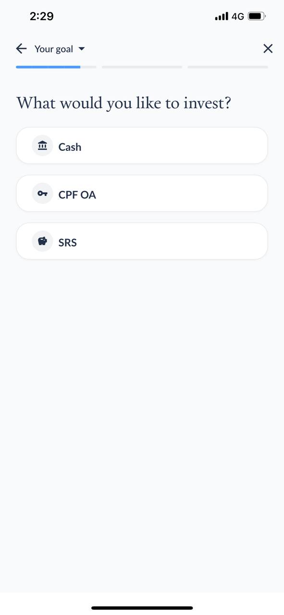Open the Your goal step selector label
Image resolution: width=284 pixels, height=615 pixels.
click(54, 49)
